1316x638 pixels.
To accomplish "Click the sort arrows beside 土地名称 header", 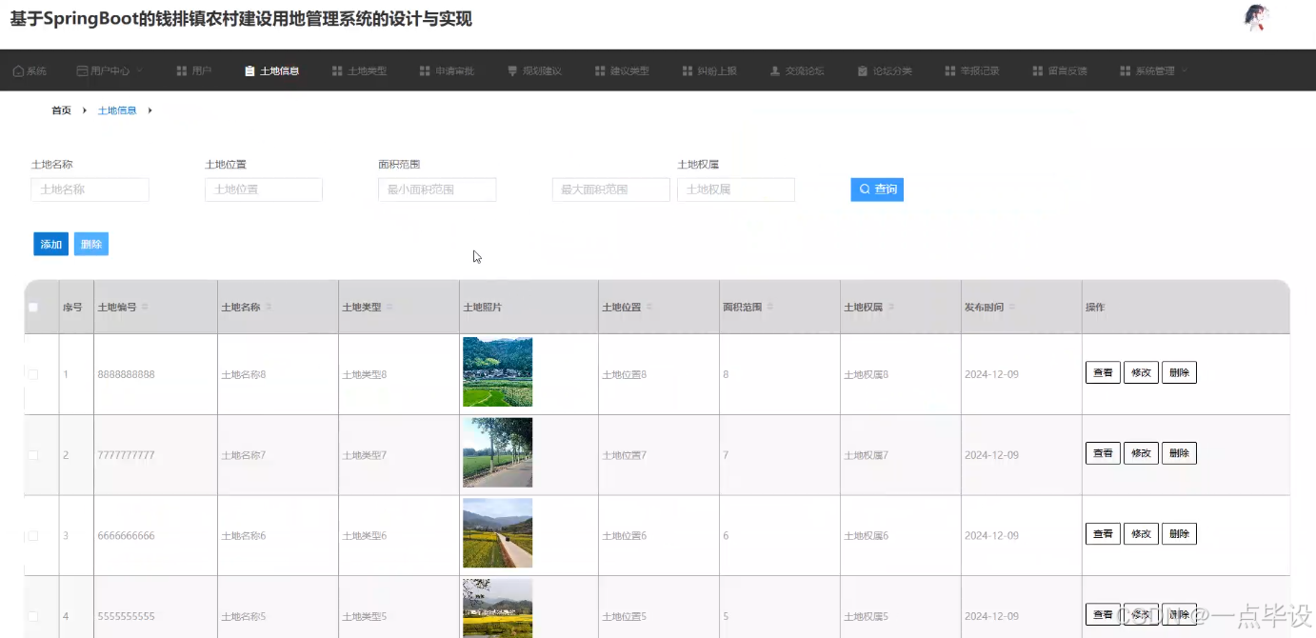I will 269,308.
